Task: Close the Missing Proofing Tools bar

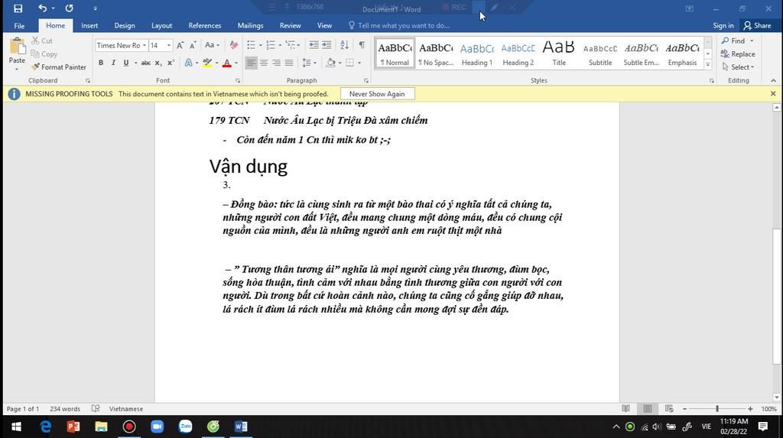Action: [773, 93]
